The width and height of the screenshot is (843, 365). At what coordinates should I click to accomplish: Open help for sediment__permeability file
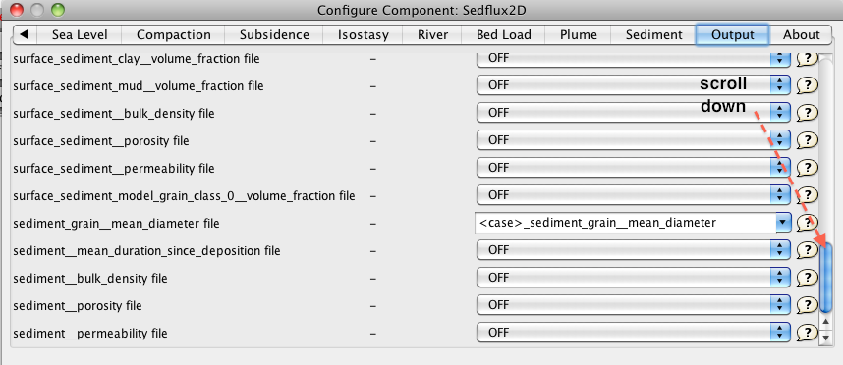point(807,333)
